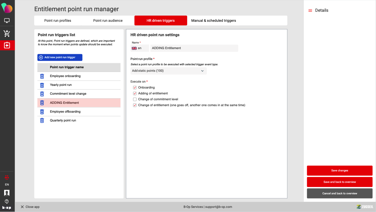376x212 pixels.
Task: Click Add new point run trigger button
Action: click(x=60, y=57)
